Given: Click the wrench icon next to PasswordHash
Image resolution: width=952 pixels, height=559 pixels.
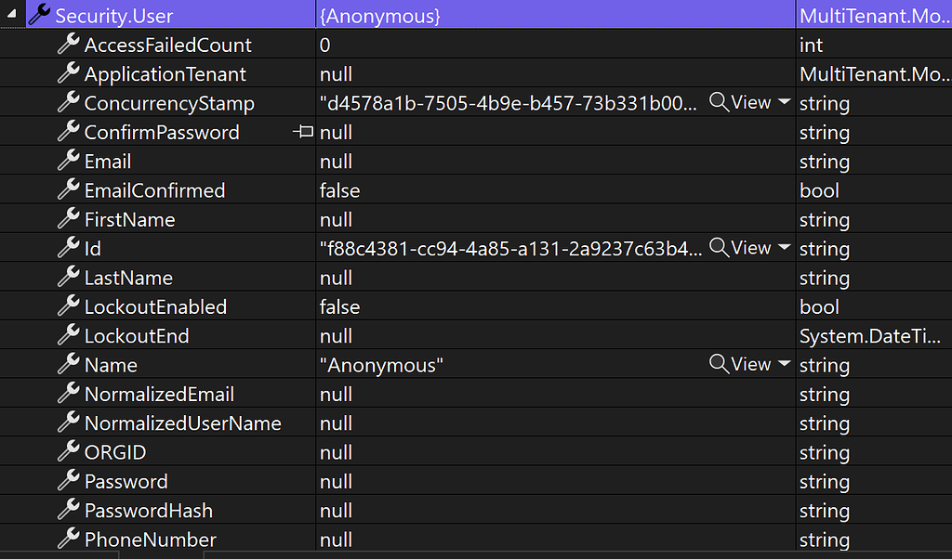Looking at the screenshot, I should tap(68, 511).
